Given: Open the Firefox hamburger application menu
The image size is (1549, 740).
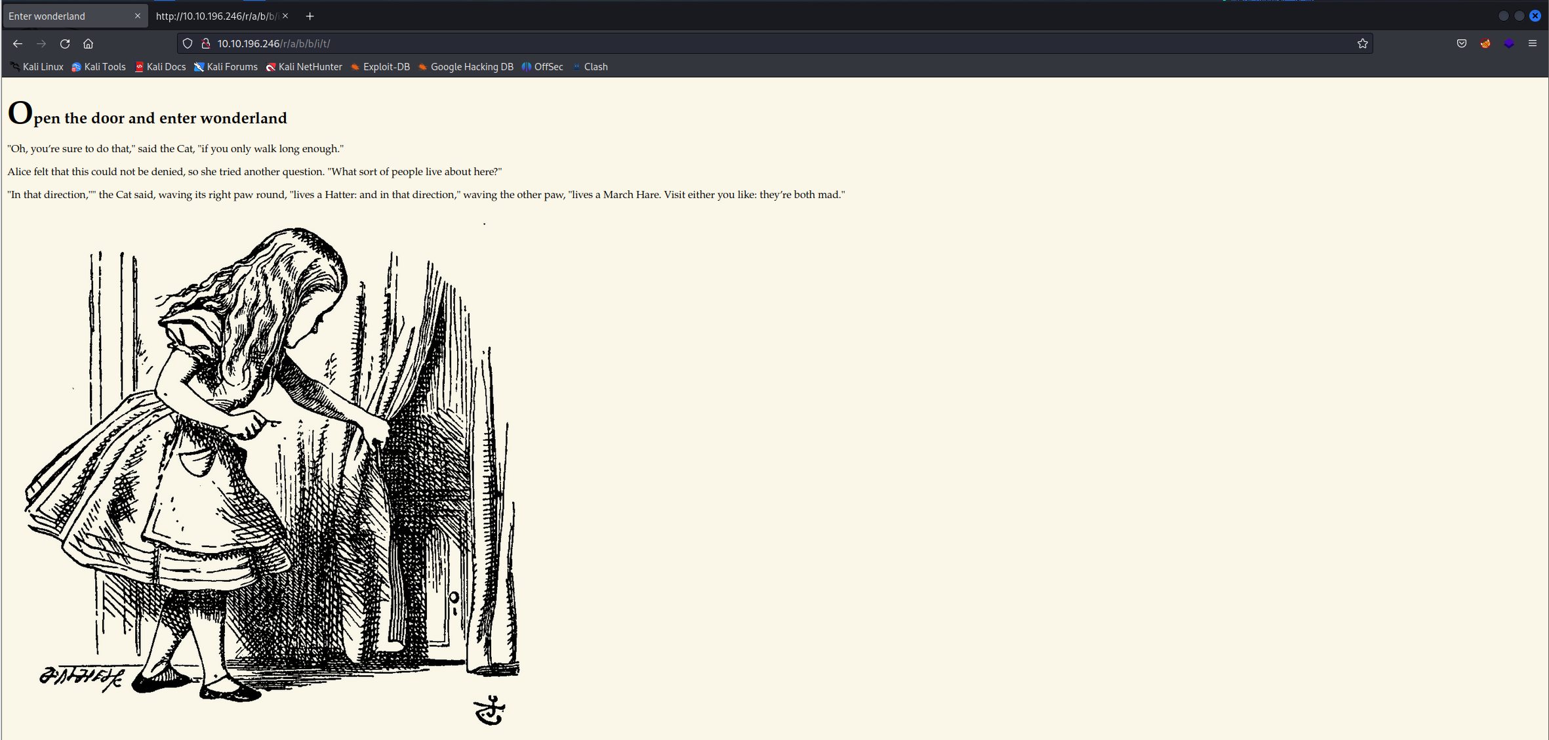Looking at the screenshot, I should tap(1533, 43).
